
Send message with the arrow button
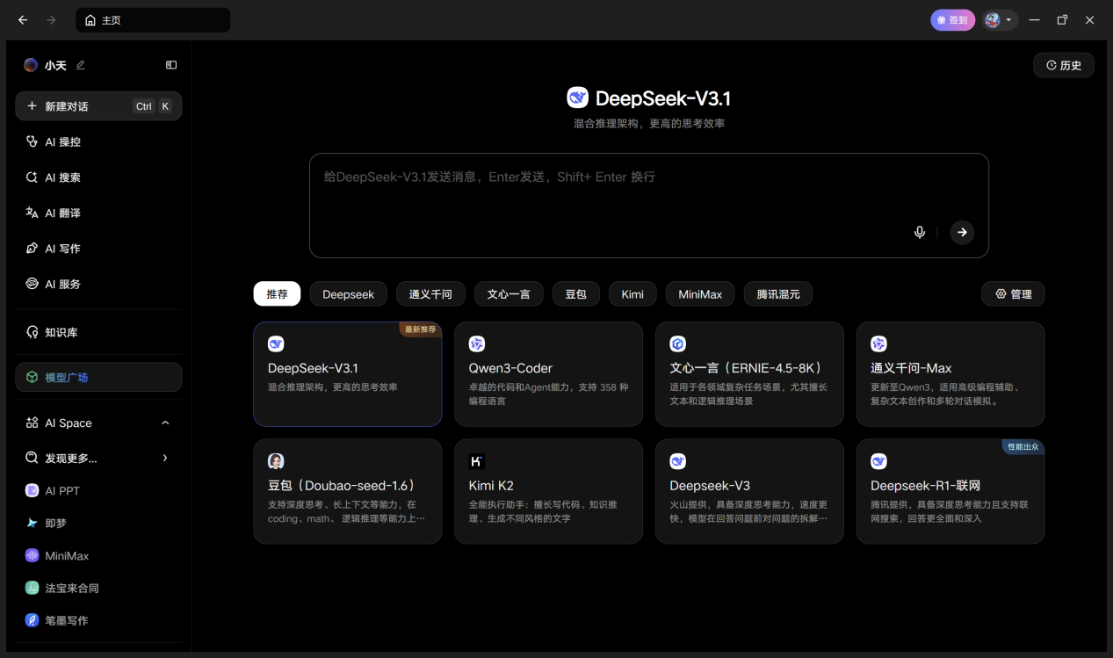[962, 232]
